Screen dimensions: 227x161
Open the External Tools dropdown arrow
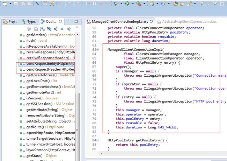click(144, 3)
